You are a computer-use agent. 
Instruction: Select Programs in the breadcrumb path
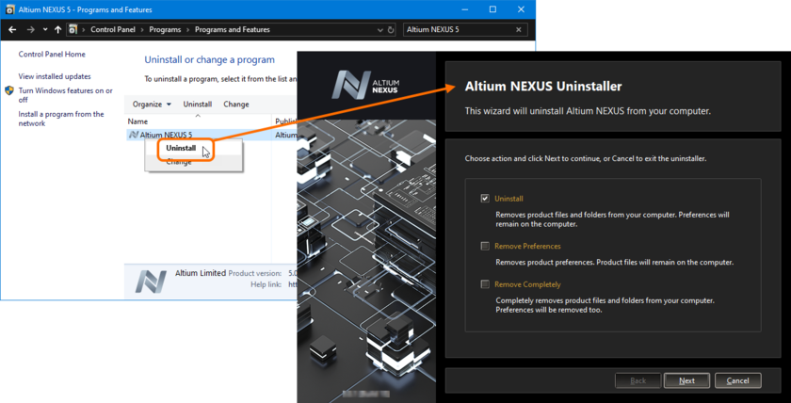(x=165, y=30)
